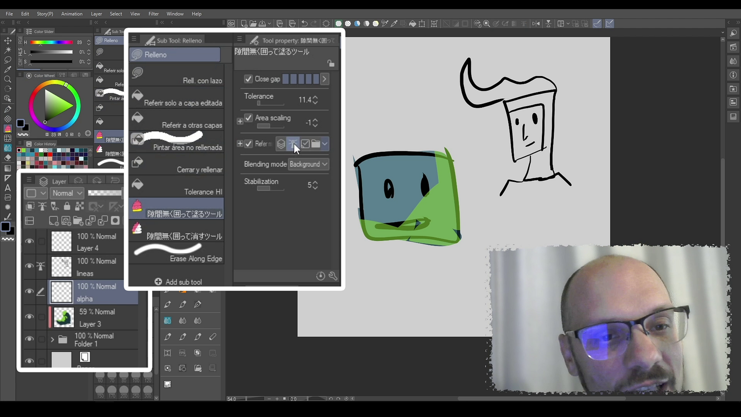Click the Close gap level arrow

(x=325, y=79)
